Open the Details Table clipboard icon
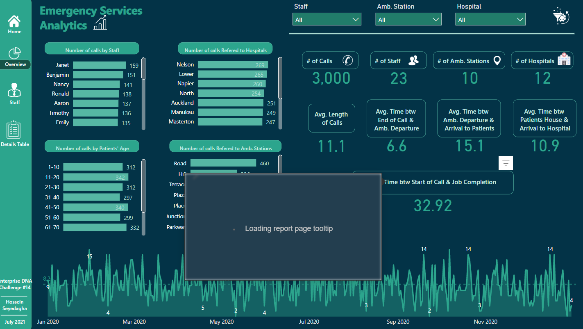This screenshot has height=329, width=583. click(14, 130)
